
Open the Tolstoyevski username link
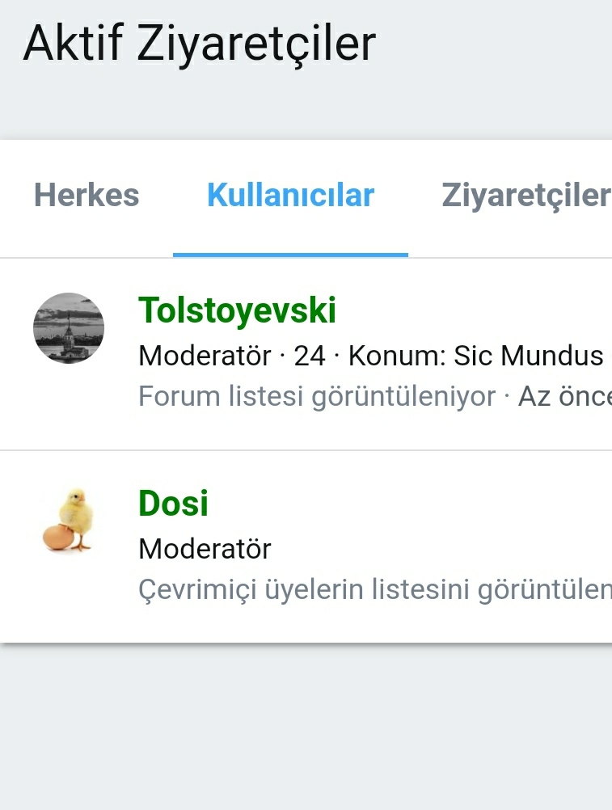pyautogui.click(x=237, y=310)
